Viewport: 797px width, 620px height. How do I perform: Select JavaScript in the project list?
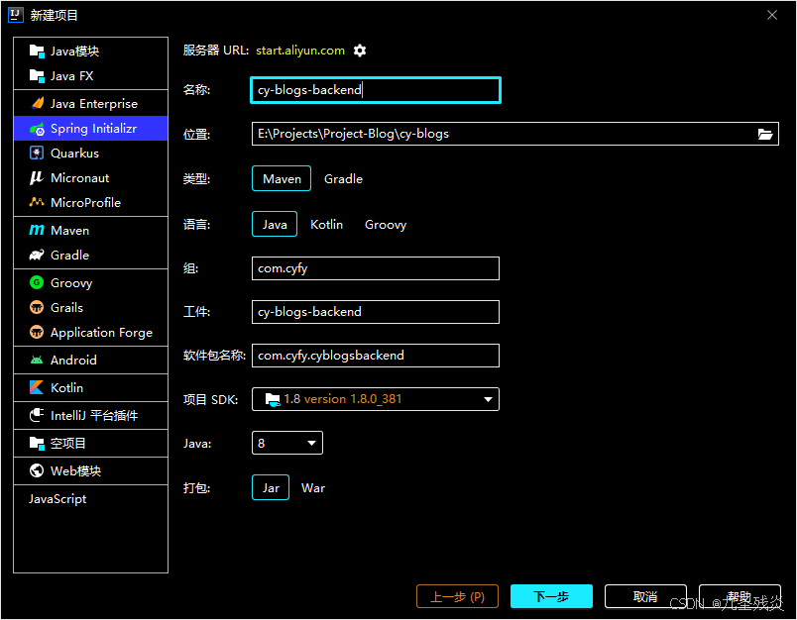point(57,498)
